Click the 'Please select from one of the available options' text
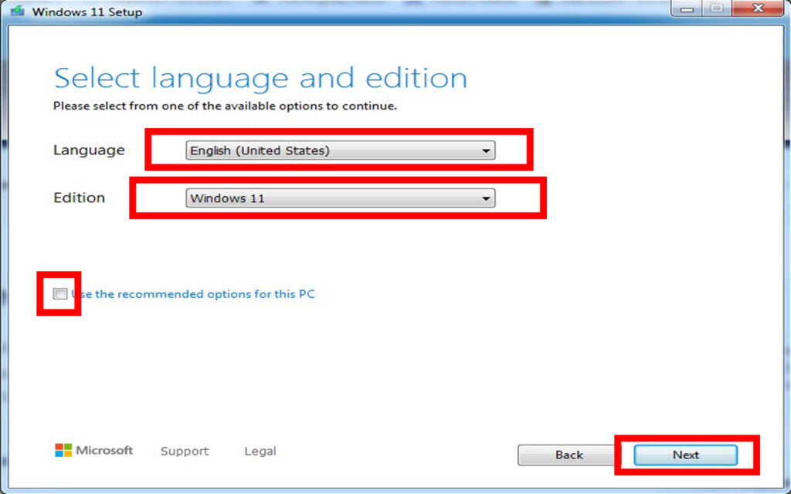The height and width of the screenshot is (494, 791). pos(225,107)
